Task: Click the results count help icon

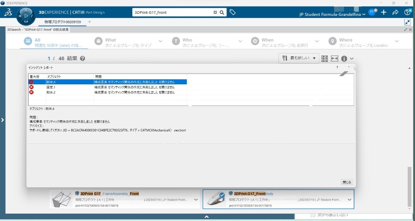Action: (x=83, y=58)
